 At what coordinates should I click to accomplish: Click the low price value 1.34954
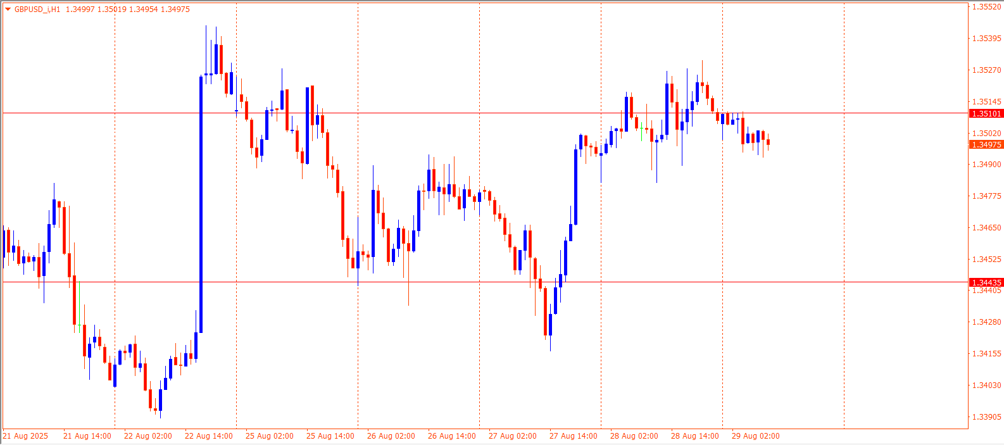pos(143,9)
